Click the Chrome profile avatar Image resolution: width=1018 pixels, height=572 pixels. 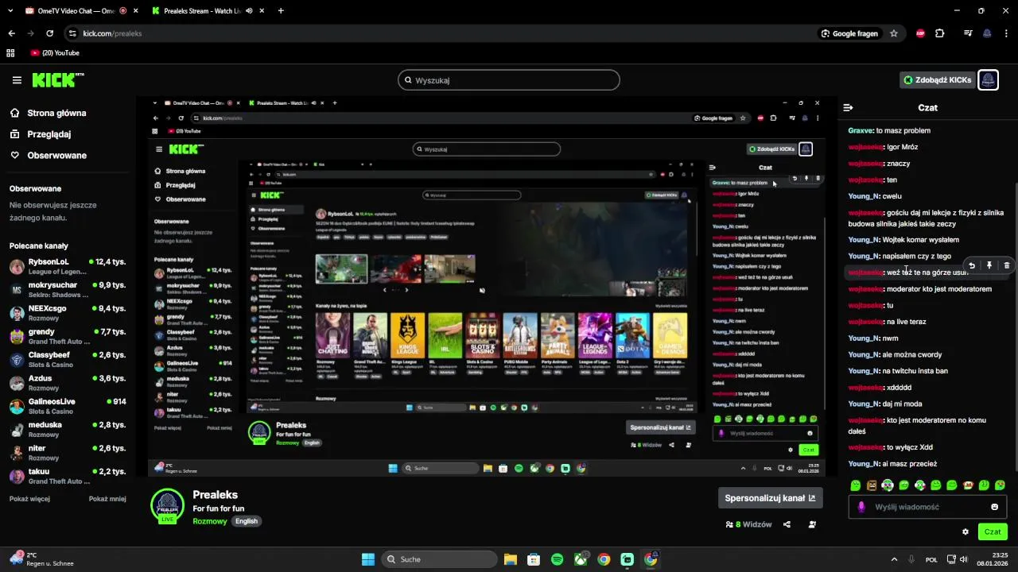pos(987,33)
